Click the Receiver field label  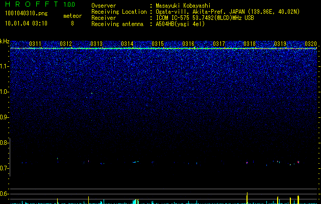(x=104, y=18)
